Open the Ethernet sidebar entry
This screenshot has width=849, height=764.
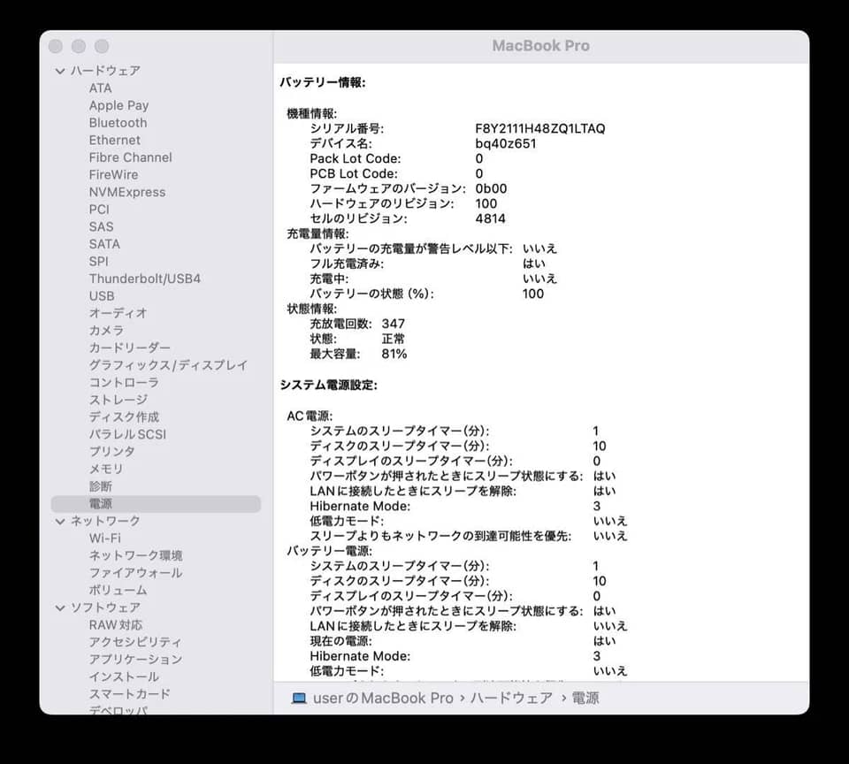coord(115,141)
